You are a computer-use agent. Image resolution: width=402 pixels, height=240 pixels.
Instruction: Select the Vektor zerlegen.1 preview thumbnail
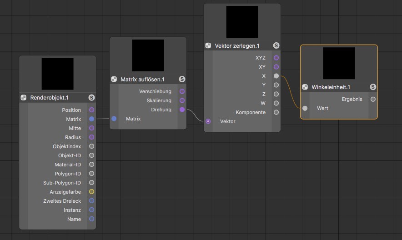tap(242, 22)
